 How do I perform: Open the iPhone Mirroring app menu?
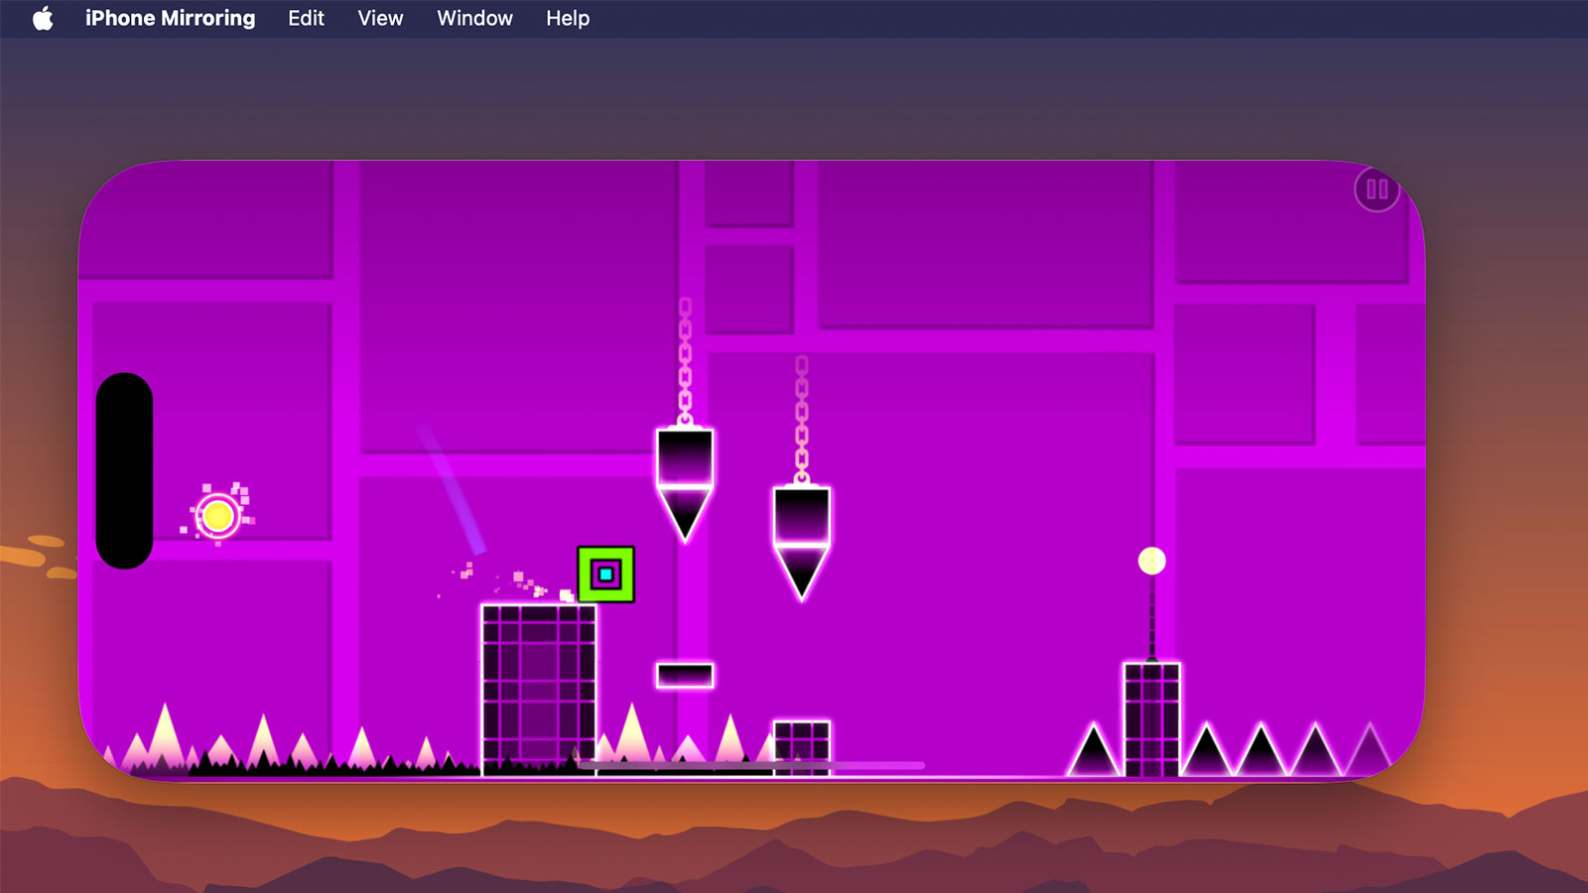(170, 18)
